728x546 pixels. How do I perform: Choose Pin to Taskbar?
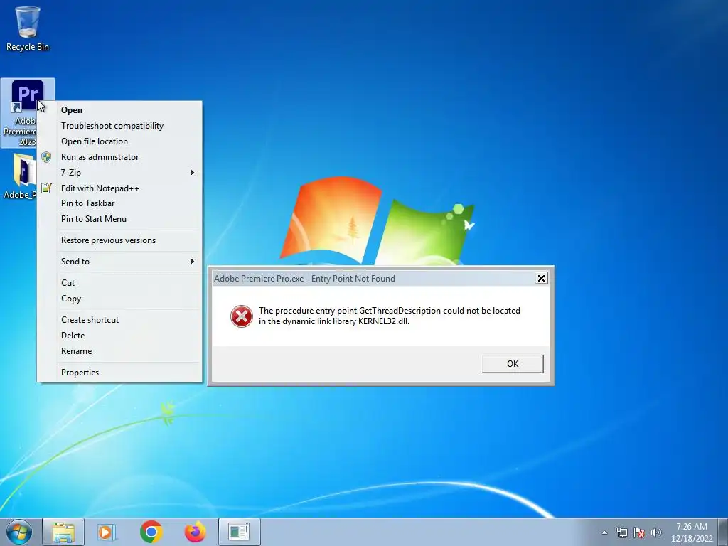click(x=119, y=203)
